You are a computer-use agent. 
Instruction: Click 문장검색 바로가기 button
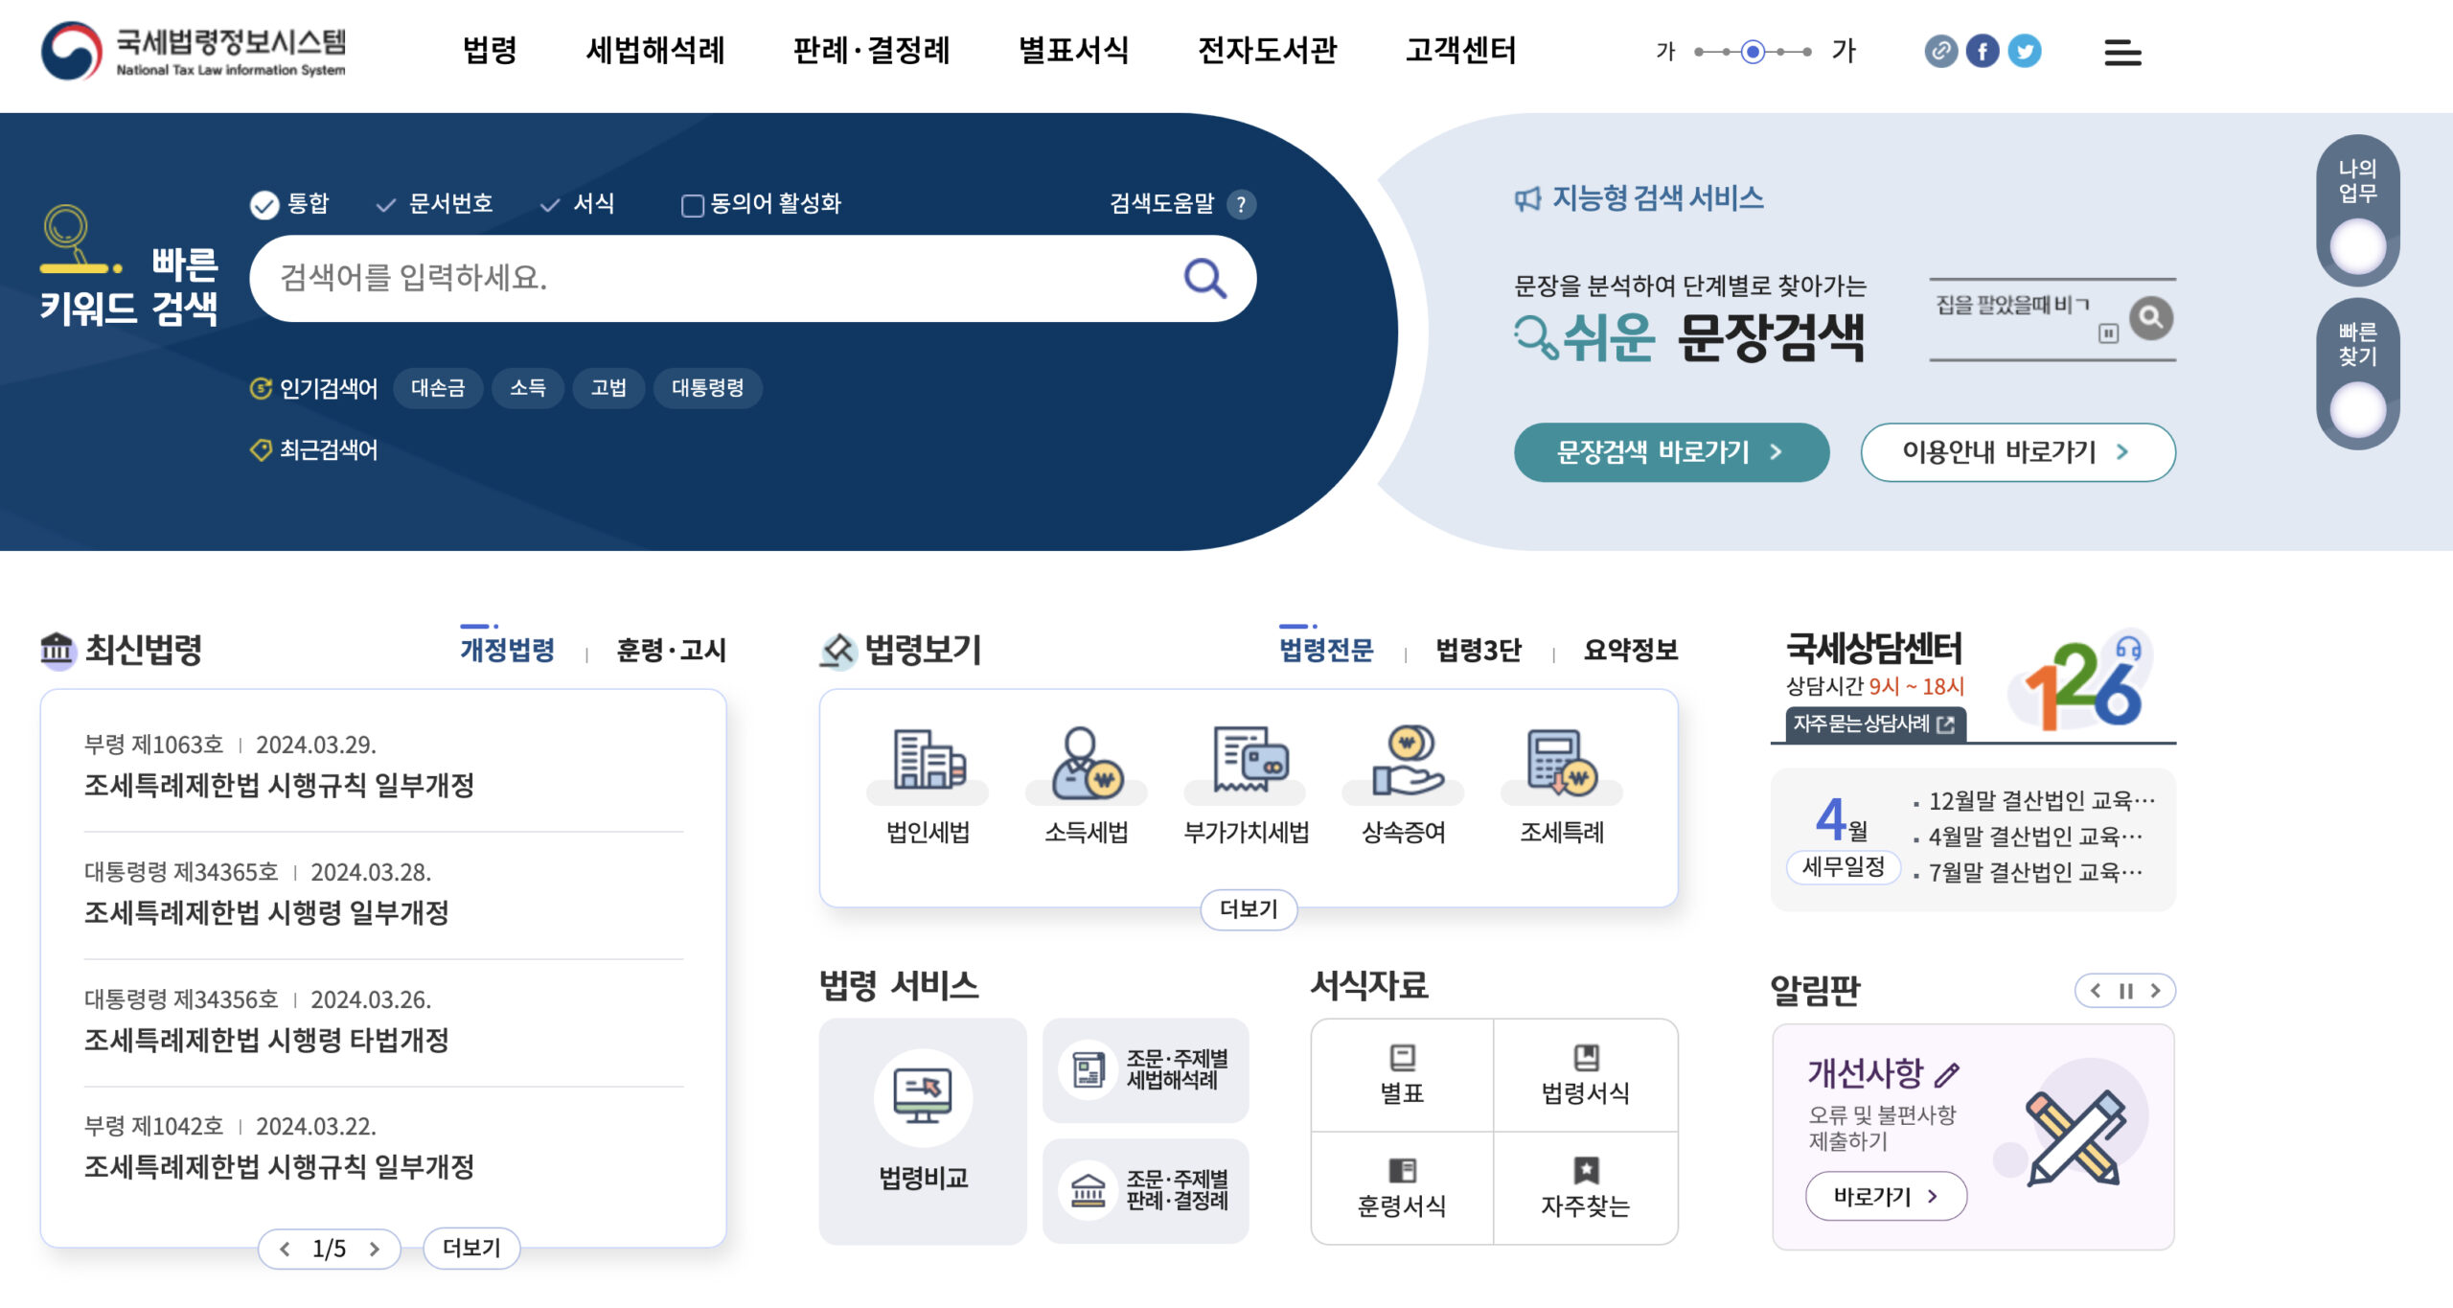(1672, 452)
